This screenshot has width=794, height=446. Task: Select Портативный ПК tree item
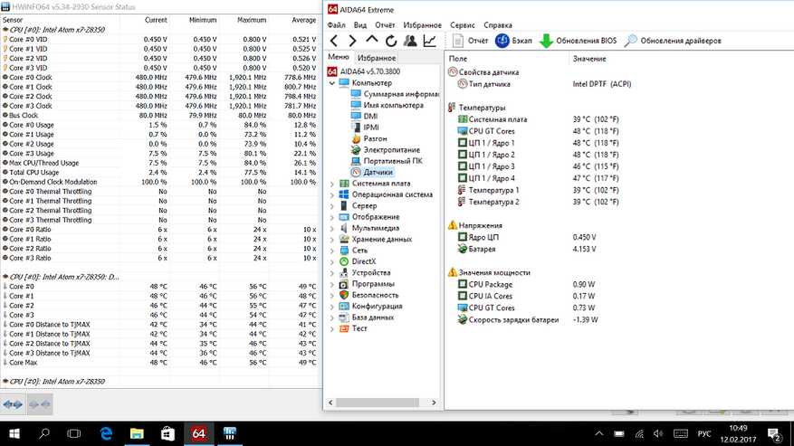pyautogui.click(x=387, y=160)
